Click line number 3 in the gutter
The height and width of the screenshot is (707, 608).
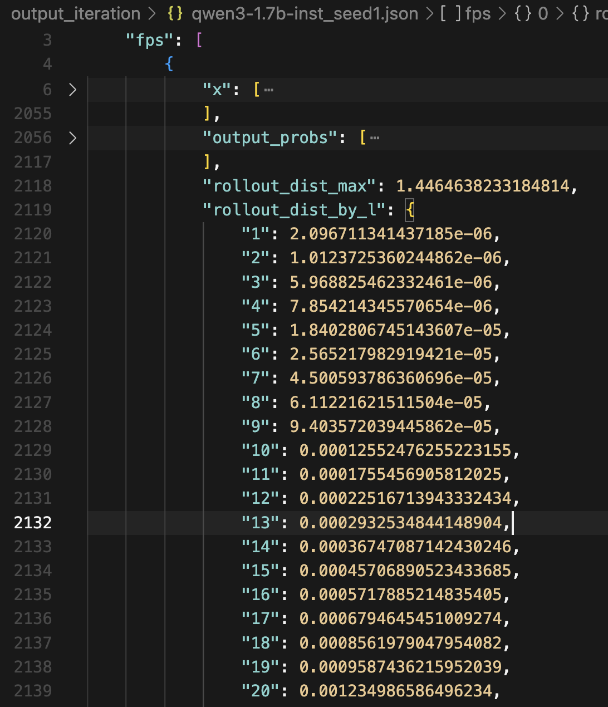pos(47,40)
